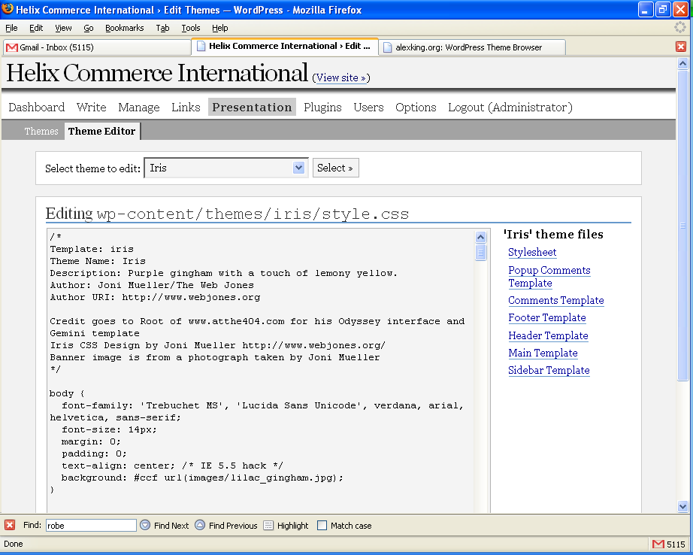Click the Find Previous arrow icon
The image size is (693, 555).
[x=200, y=525]
